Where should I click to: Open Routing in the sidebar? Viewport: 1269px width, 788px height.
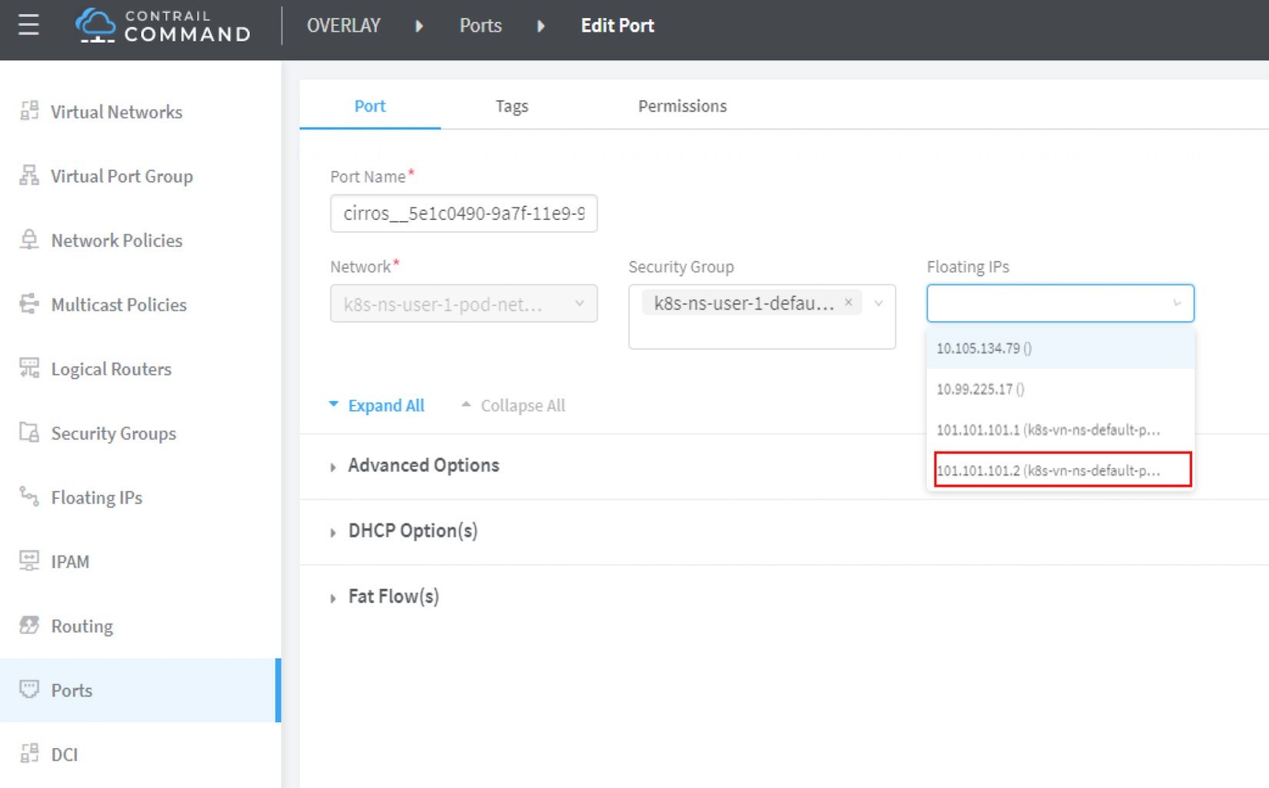pyautogui.click(x=82, y=626)
